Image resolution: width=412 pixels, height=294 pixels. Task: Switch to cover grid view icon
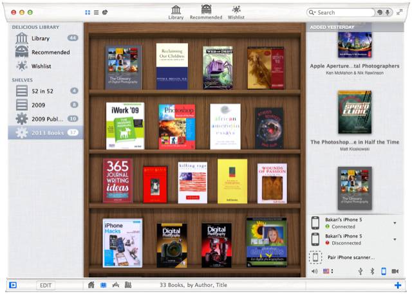88,12
